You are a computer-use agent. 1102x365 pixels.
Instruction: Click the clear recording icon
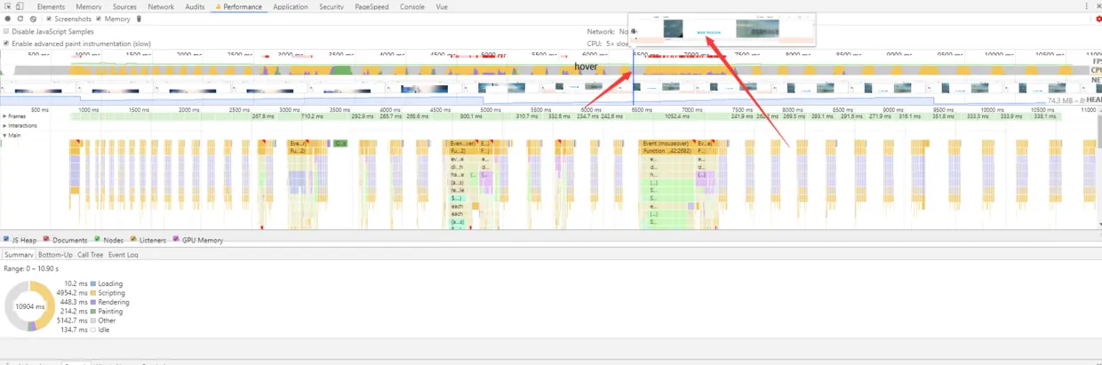(x=33, y=19)
